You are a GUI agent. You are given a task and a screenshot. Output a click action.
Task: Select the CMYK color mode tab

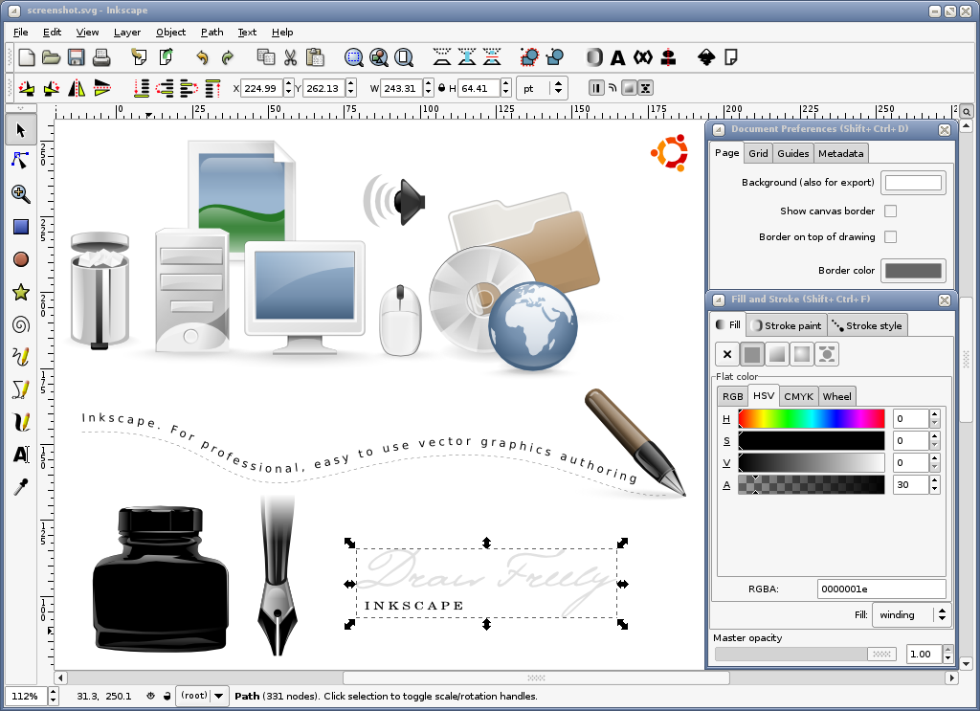coord(798,396)
